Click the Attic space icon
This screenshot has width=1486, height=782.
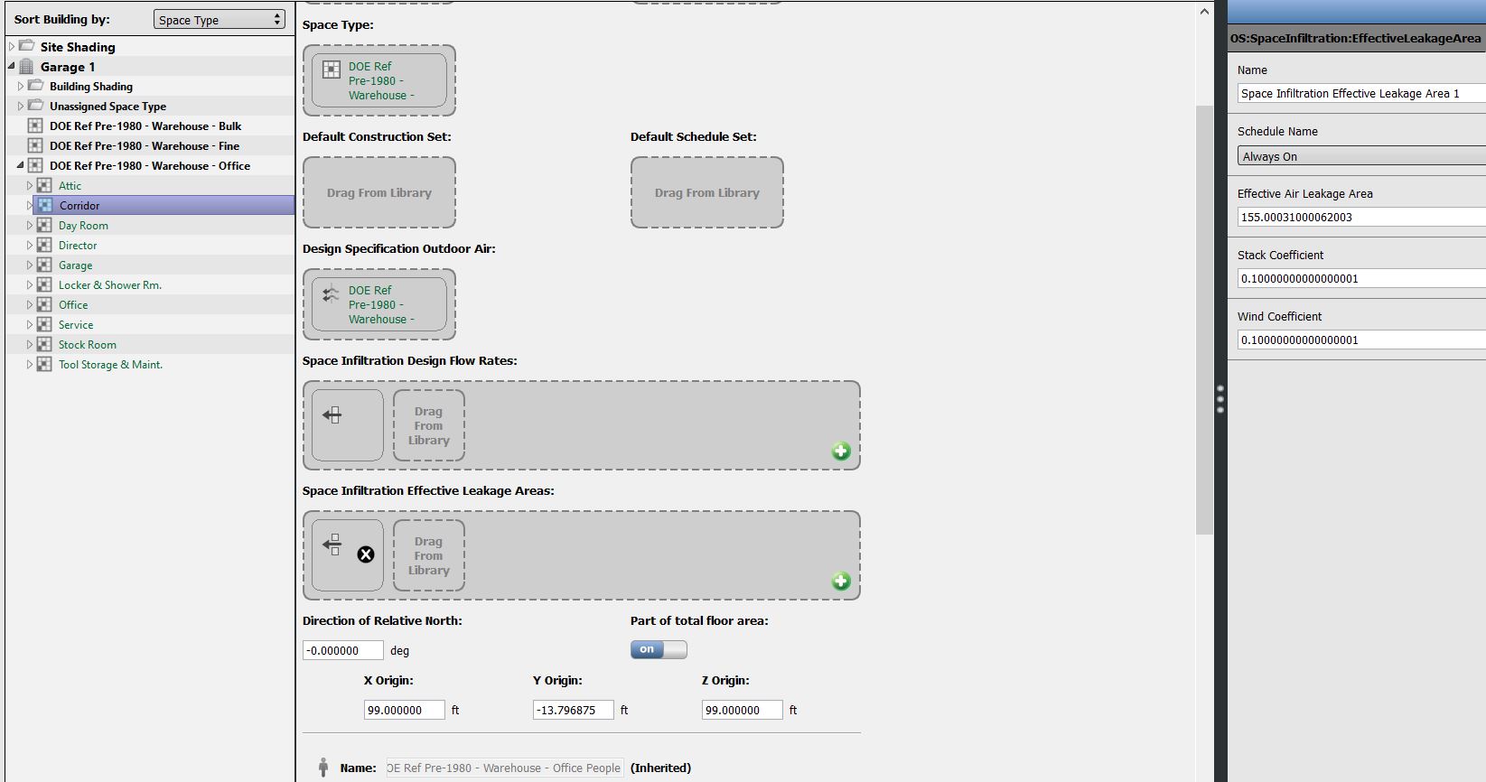pos(44,185)
